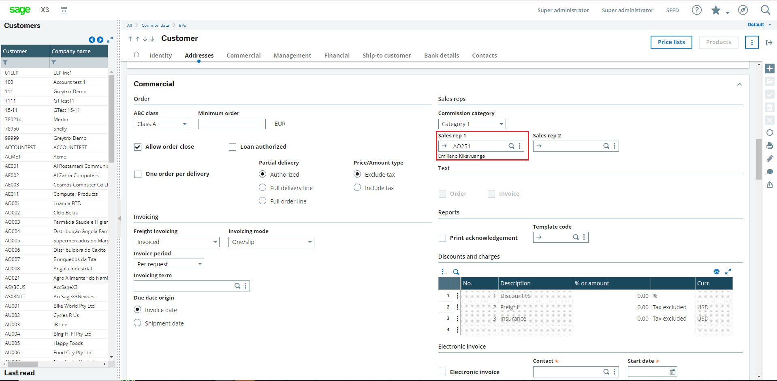The width and height of the screenshot is (777, 381).
Task: Switch to the Financial tab
Action: [337, 56]
